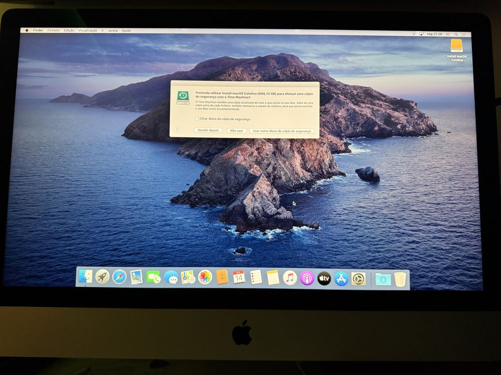
Task: Click the Time Machine help button
Action: pos(177,130)
